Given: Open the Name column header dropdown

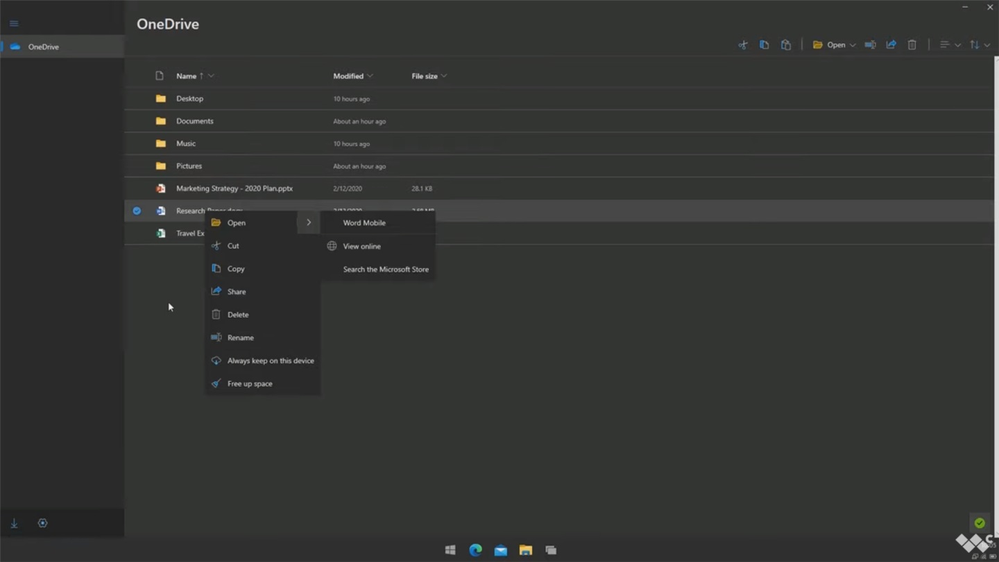Looking at the screenshot, I should tap(211, 76).
